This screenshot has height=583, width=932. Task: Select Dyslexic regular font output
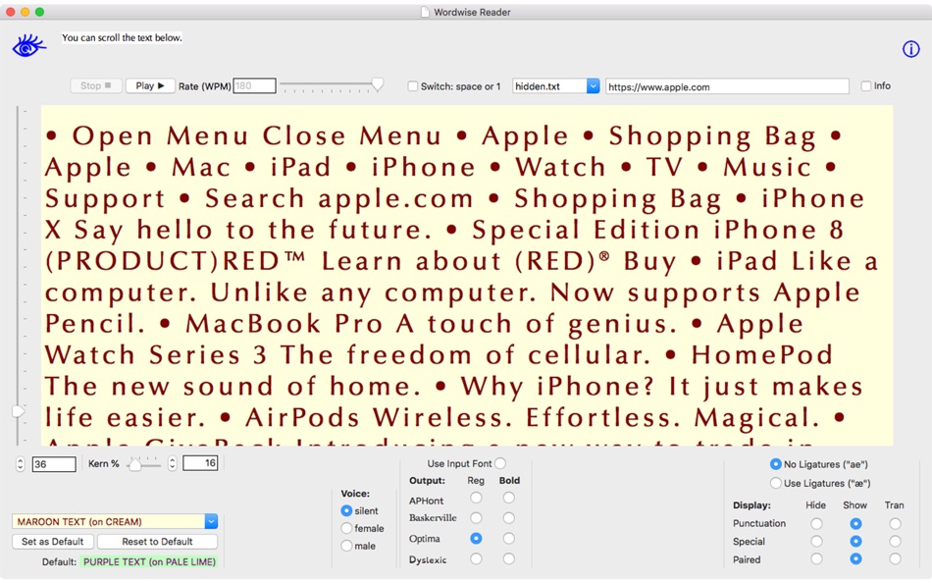coord(476,559)
